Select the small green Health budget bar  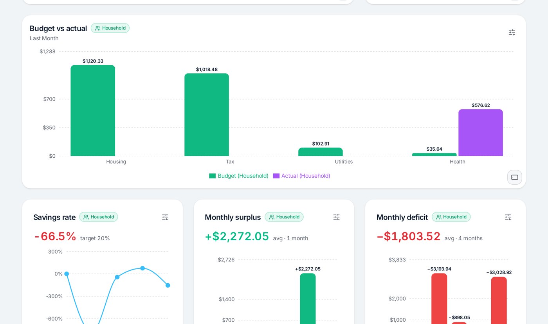[x=434, y=155]
